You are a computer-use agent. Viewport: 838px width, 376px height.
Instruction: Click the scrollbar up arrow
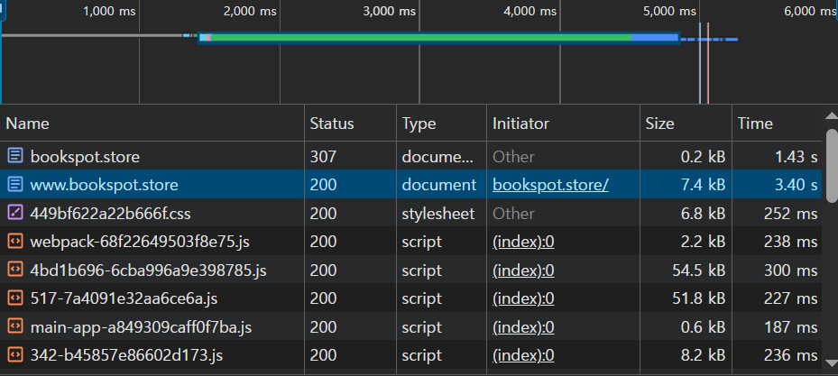[832, 116]
